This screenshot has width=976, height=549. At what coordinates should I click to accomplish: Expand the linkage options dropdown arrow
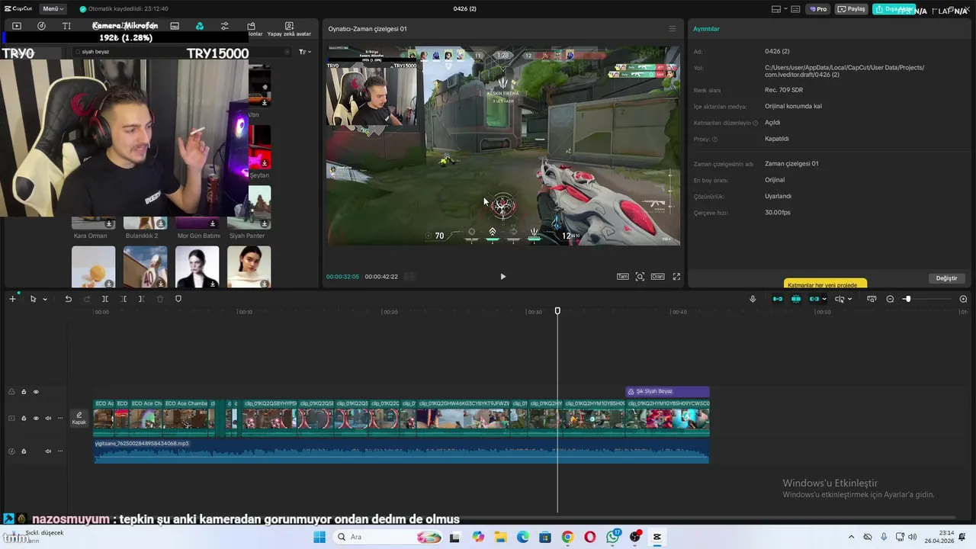tap(824, 299)
